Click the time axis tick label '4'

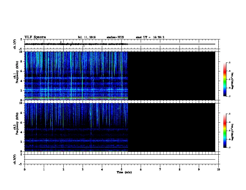(x=102, y=170)
